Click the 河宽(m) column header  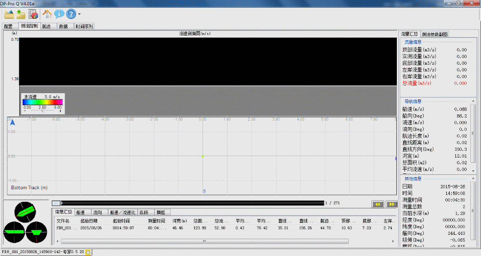coord(180,221)
